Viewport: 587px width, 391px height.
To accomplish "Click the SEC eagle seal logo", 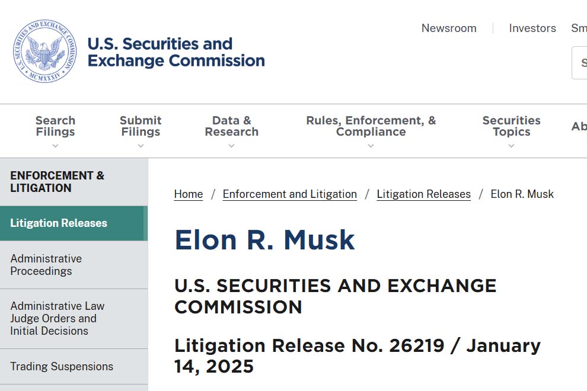I will tap(45, 52).
